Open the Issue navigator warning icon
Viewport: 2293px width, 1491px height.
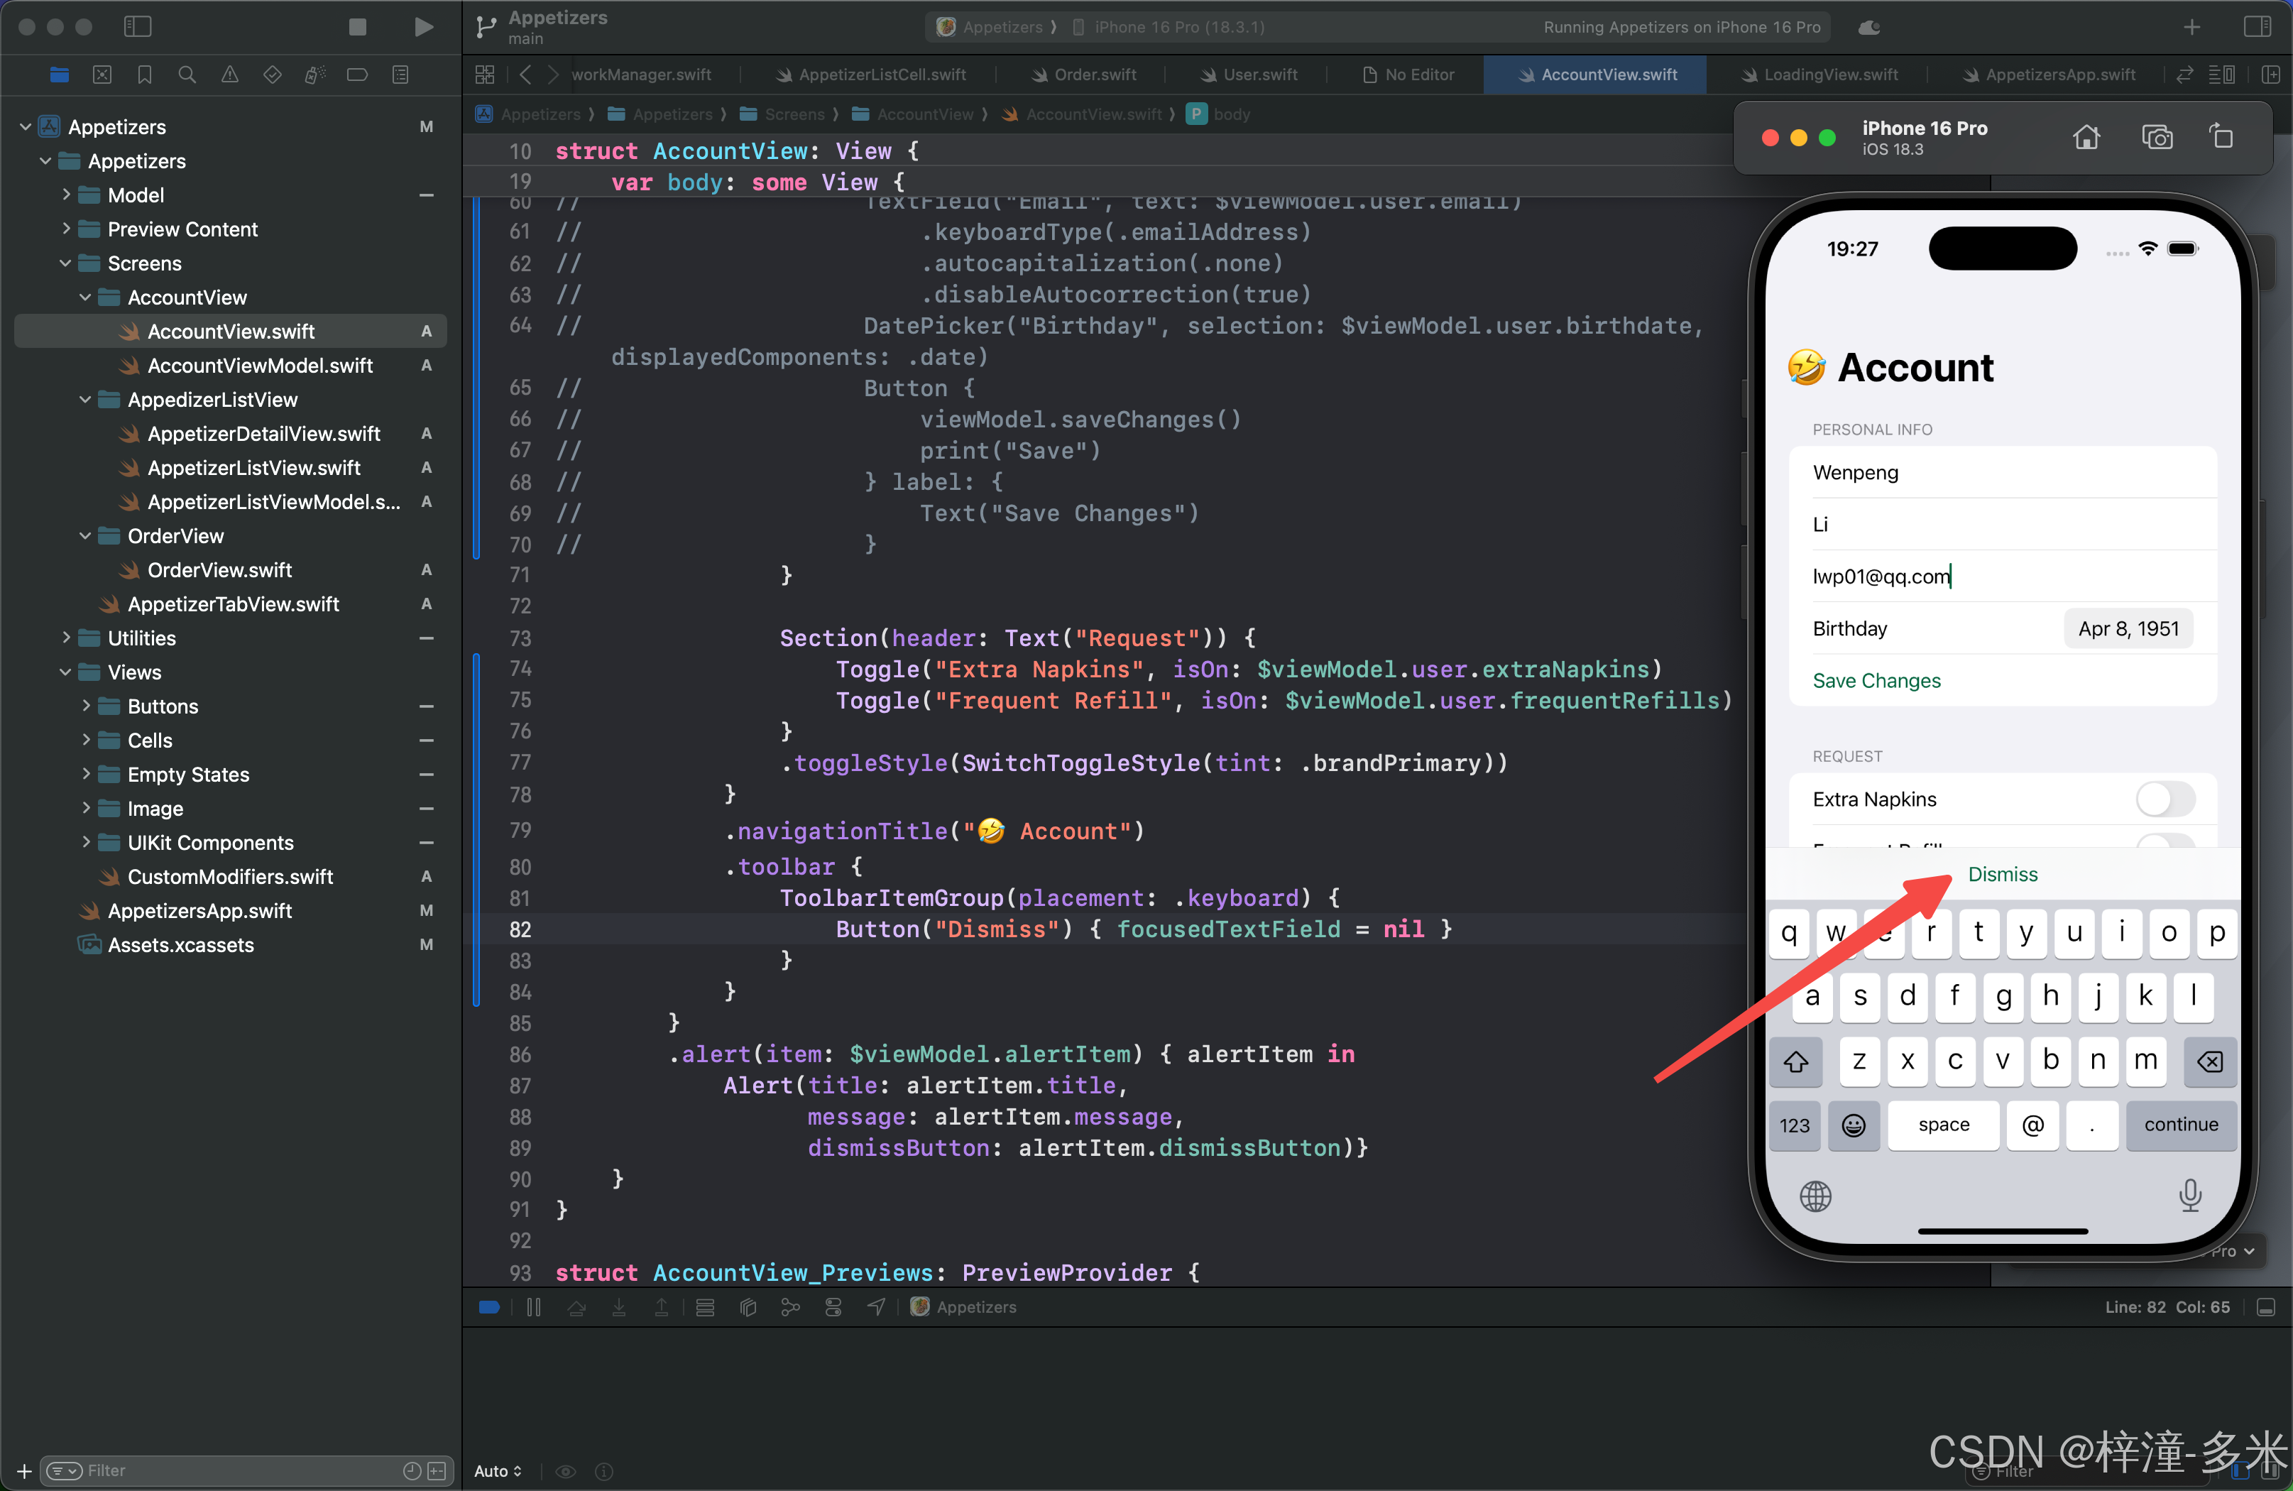coord(229,75)
